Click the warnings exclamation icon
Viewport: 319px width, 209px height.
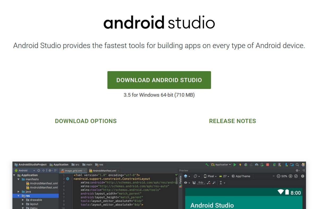click(x=303, y=176)
